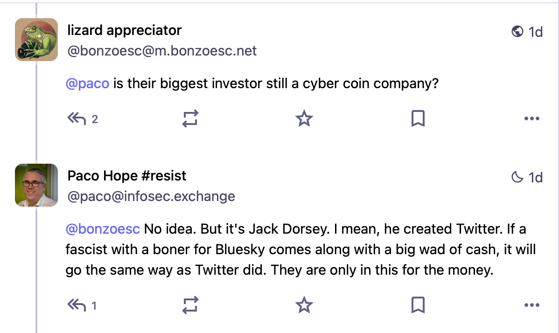Bookmark Paco Hope's post
Image resolution: width=559 pixels, height=333 pixels.
[418, 305]
